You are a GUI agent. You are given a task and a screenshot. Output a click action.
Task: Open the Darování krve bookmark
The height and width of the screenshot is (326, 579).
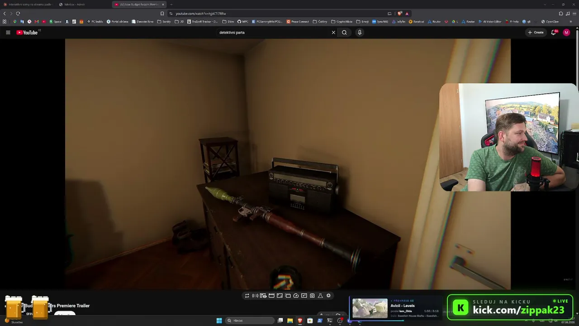[x=143, y=22]
